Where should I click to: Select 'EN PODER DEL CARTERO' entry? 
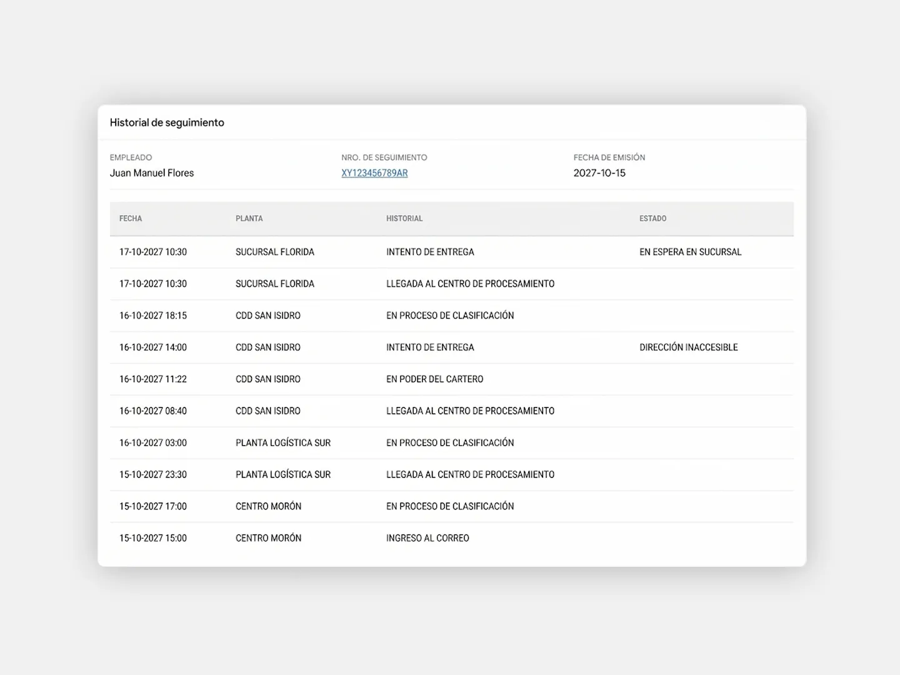point(434,379)
